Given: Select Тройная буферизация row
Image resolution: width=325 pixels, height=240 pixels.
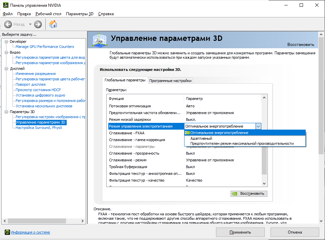Looking at the screenshot, I should pyautogui.click(x=185, y=167).
